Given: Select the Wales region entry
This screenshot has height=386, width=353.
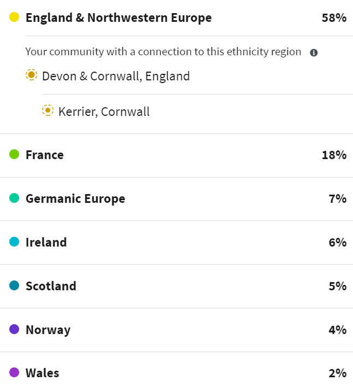Looking at the screenshot, I should [x=43, y=373].
